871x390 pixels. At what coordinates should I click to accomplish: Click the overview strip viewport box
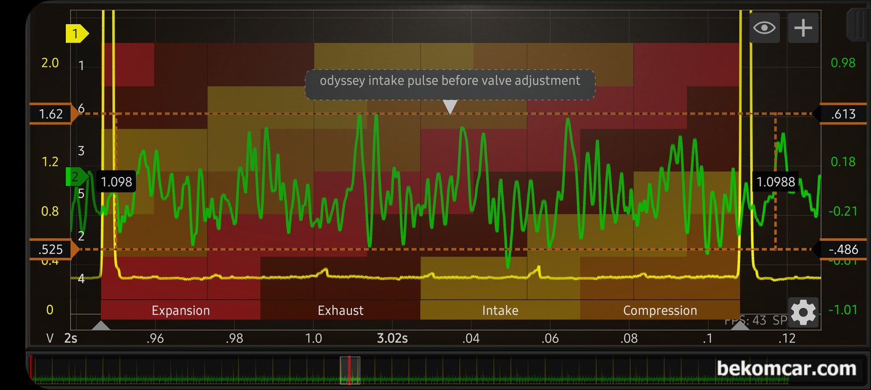[x=350, y=370]
